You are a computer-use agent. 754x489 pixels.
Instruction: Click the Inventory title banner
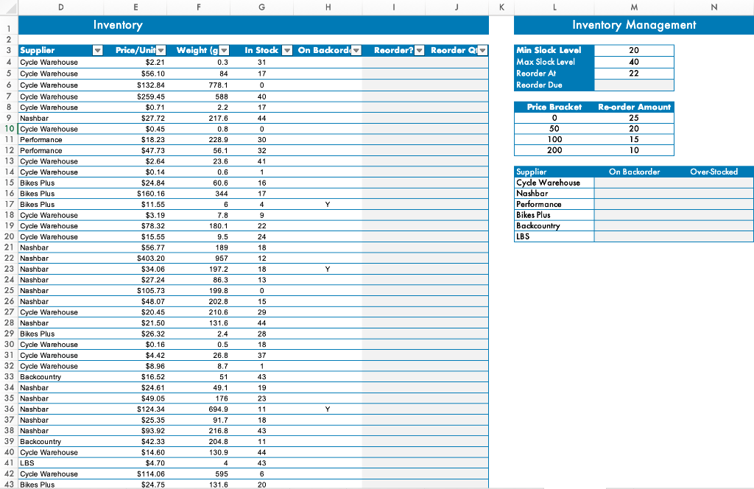pos(250,25)
